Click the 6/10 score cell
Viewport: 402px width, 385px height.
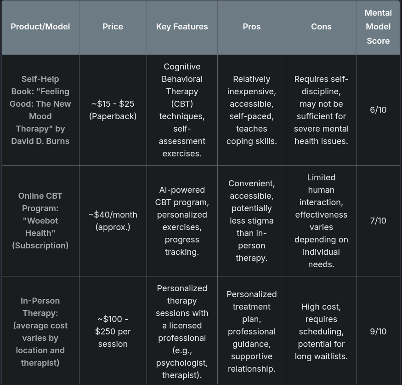378,110
